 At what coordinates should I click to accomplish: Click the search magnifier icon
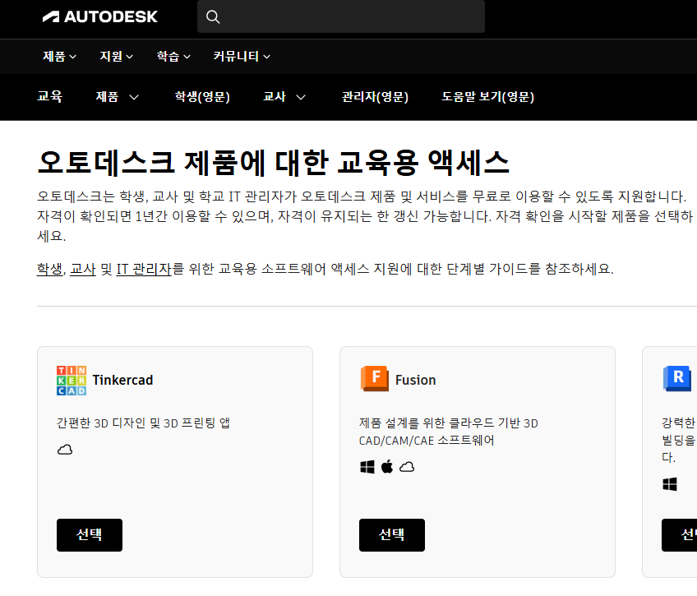coord(213,17)
